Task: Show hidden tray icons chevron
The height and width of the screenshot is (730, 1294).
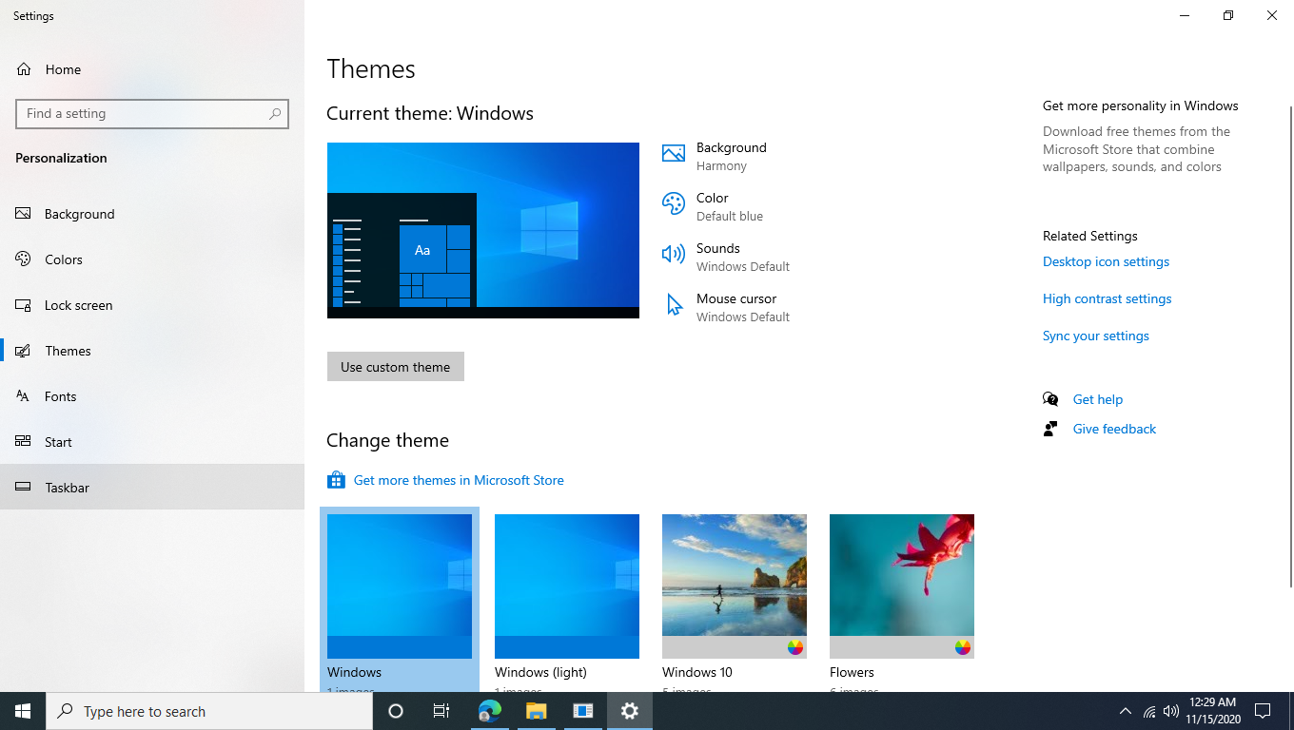Action: [x=1126, y=711]
